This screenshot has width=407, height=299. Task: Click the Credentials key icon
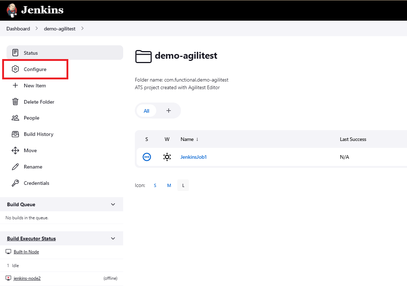click(15, 183)
